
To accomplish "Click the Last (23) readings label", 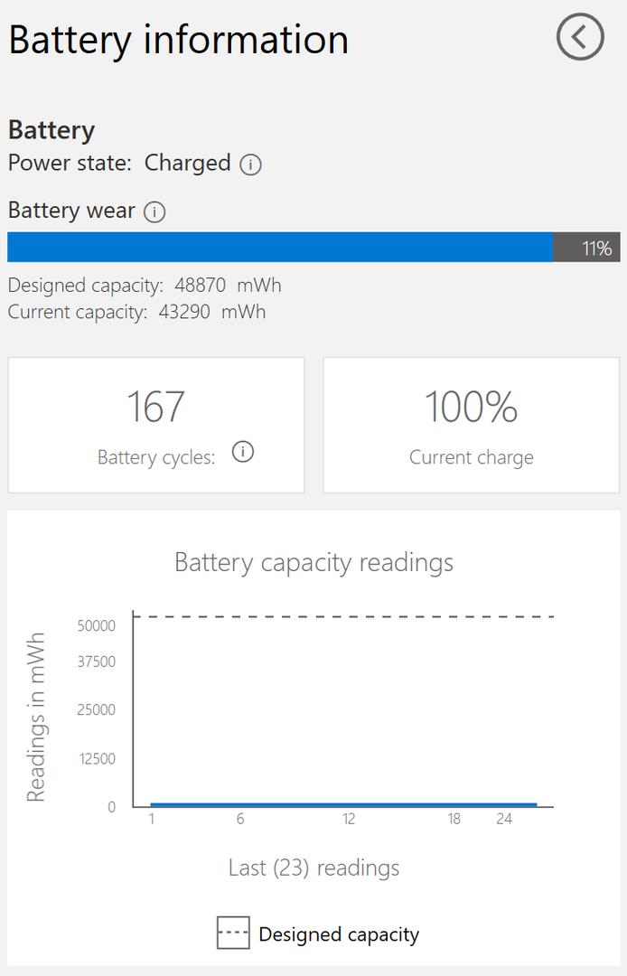I will click(x=313, y=868).
